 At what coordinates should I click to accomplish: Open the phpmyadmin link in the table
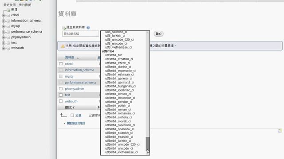(75, 89)
